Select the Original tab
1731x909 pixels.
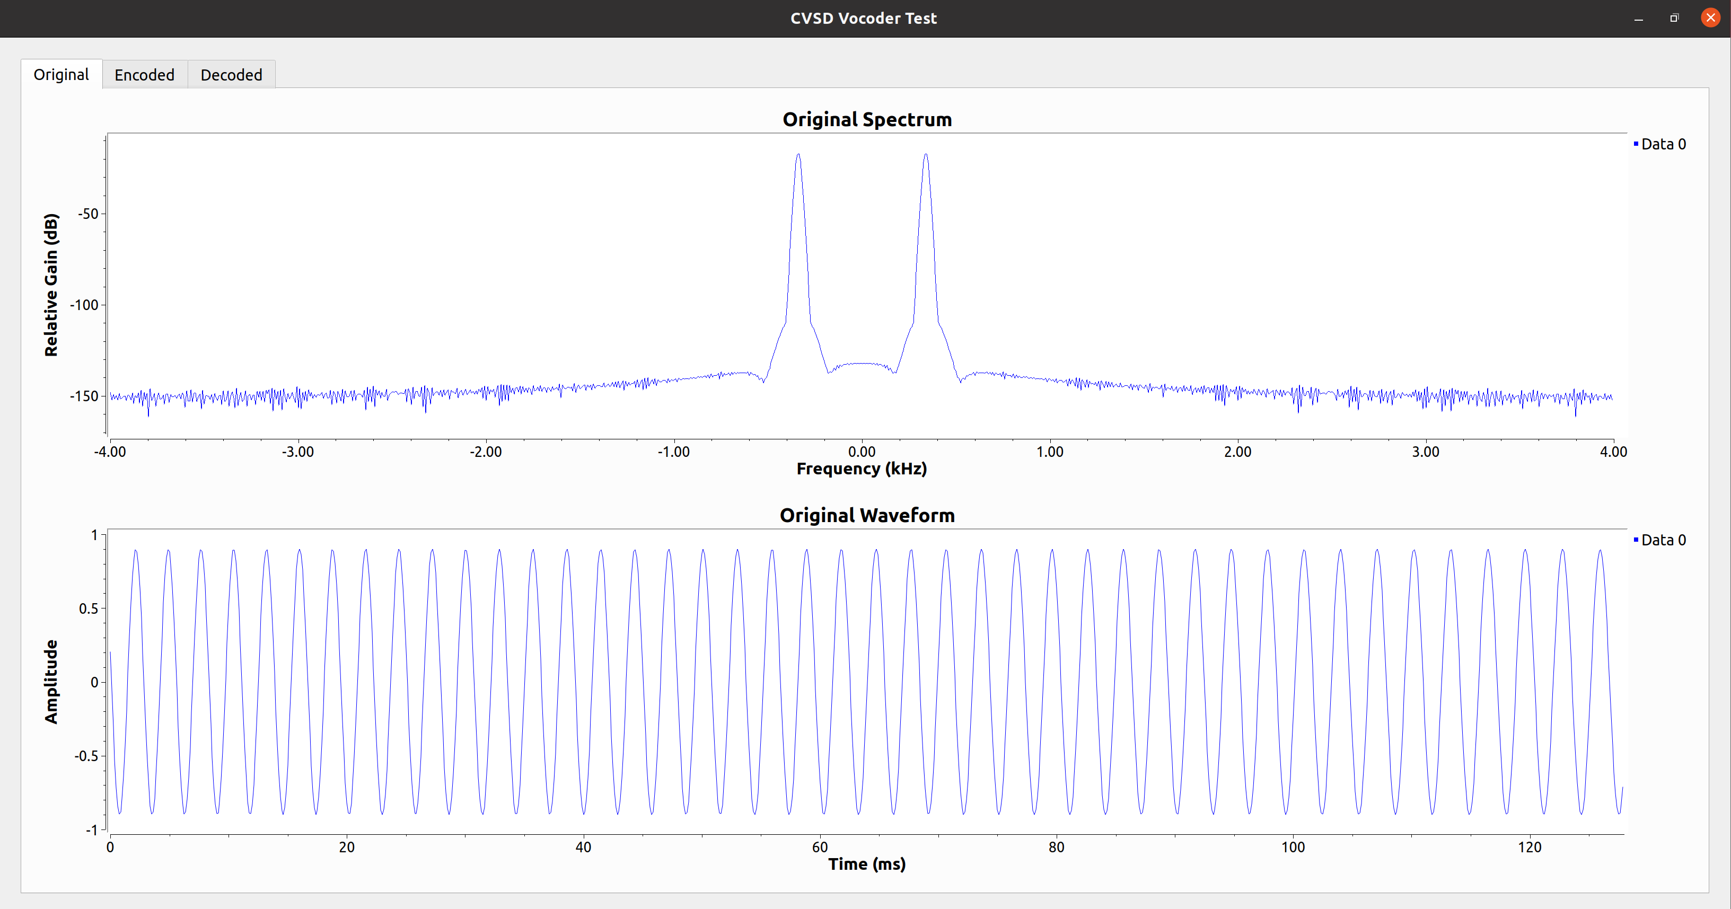pos(61,75)
